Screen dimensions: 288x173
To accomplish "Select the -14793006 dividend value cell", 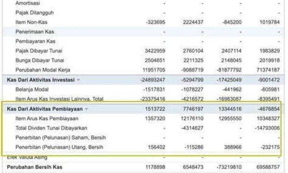I will [x=267, y=128].
